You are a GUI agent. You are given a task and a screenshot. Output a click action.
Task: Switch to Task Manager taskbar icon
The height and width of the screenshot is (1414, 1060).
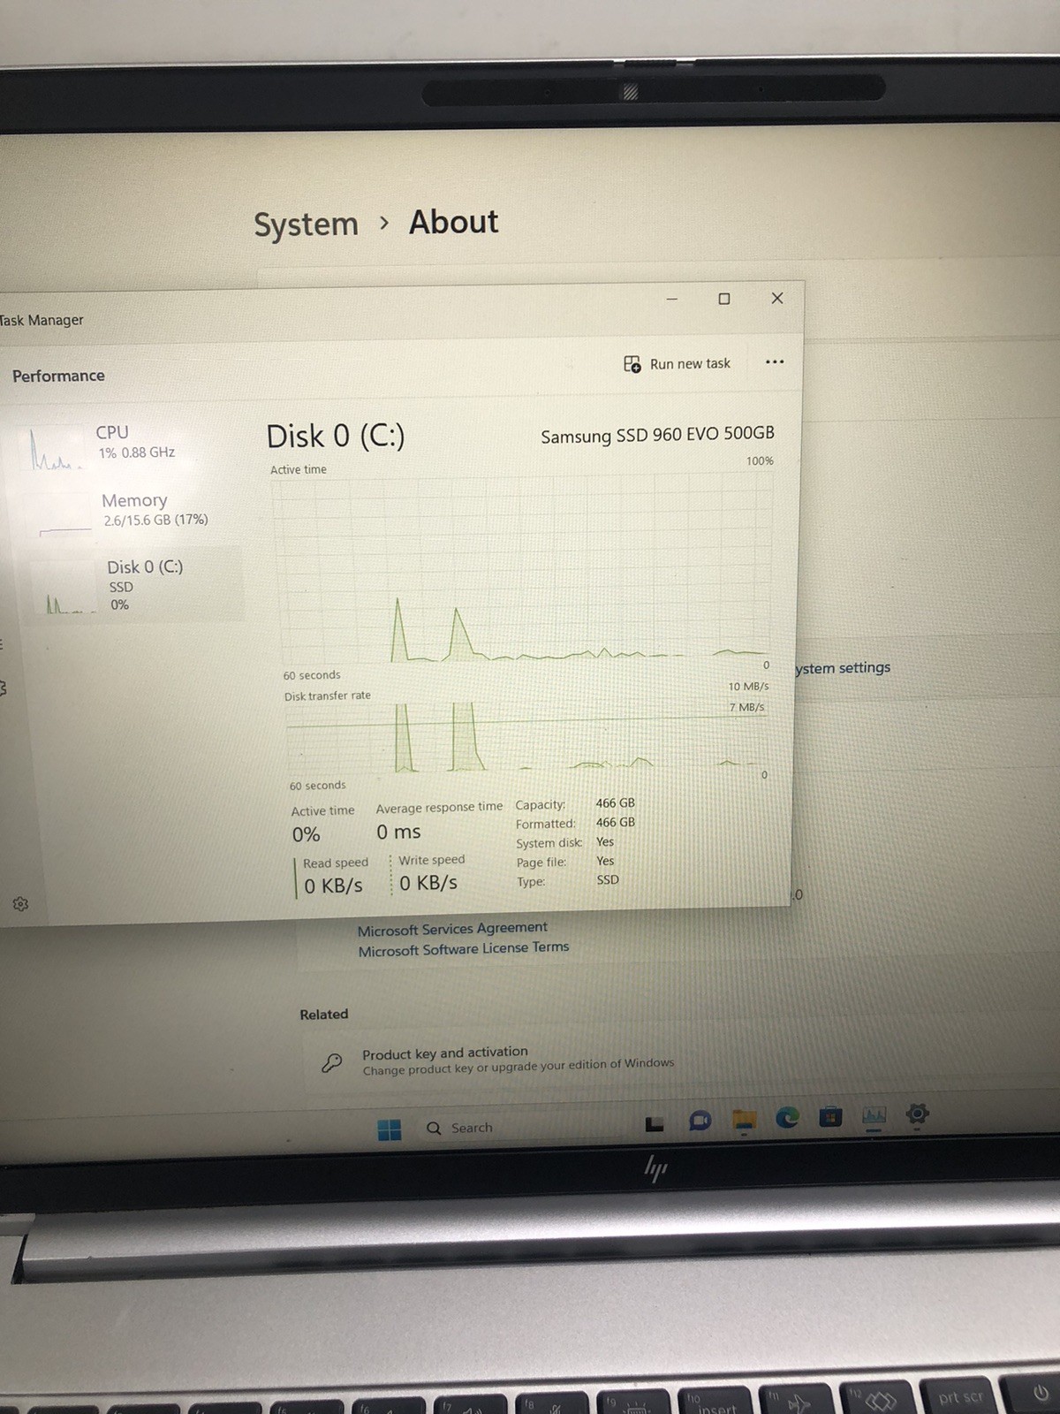tap(874, 1116)
